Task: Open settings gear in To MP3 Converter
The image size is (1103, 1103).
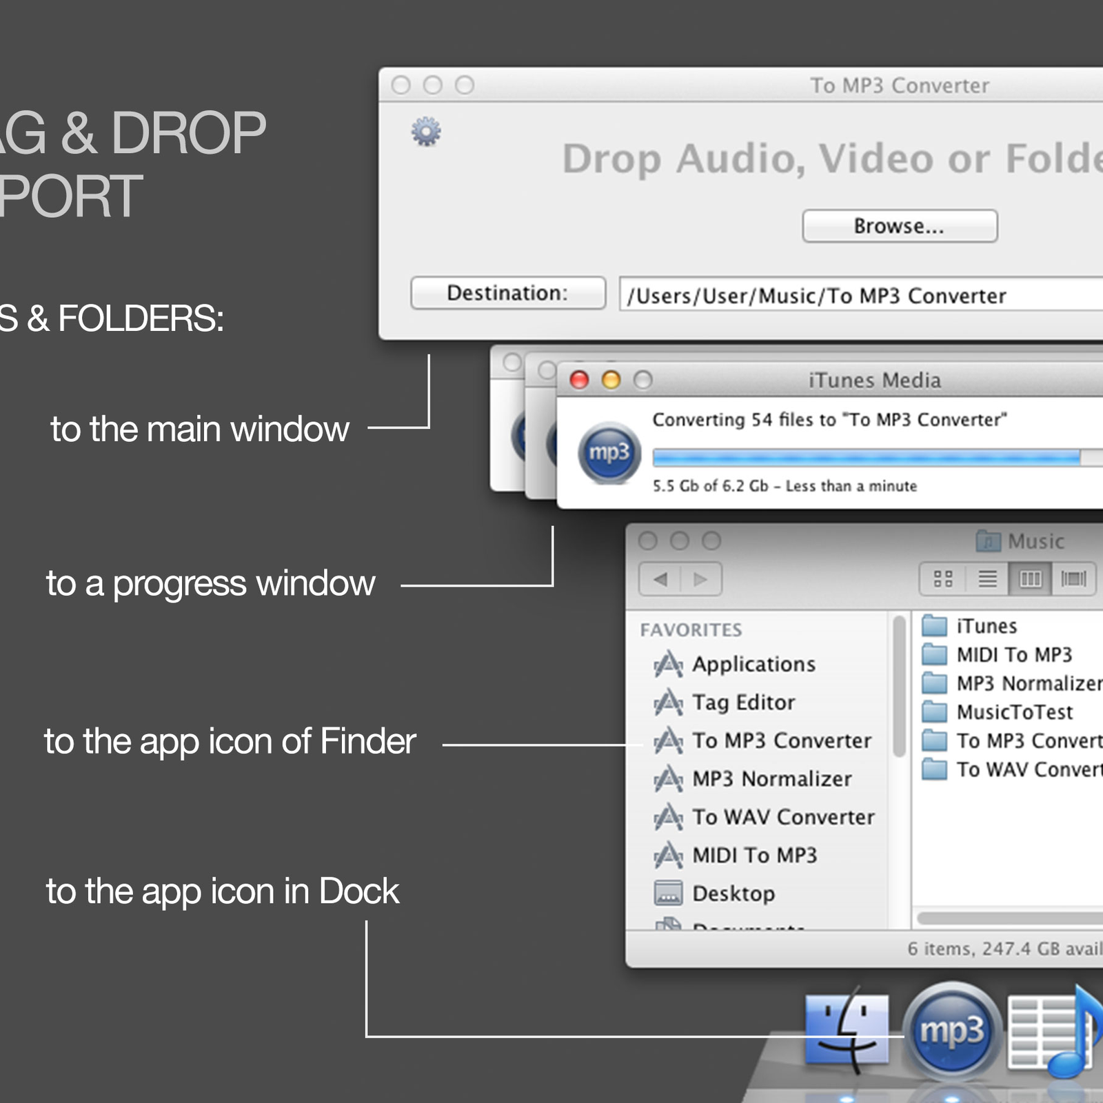Action: tap(426, 131)
